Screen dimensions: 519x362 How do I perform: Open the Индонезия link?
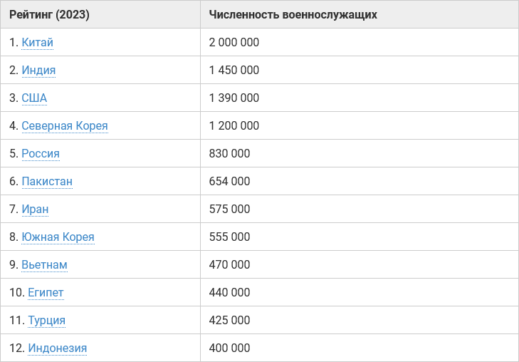pos(57,348)
